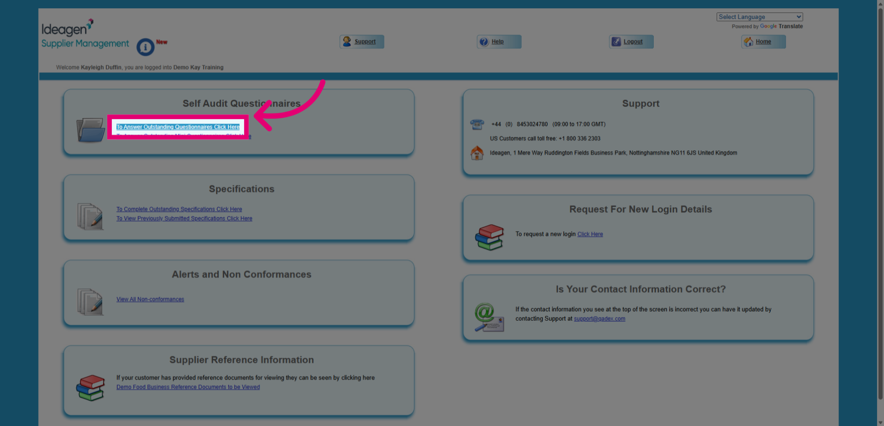The image size is (884, 426).
Task: Click To Answer Outstanding Questionnaires link
Action: click(x=178, y=127)
